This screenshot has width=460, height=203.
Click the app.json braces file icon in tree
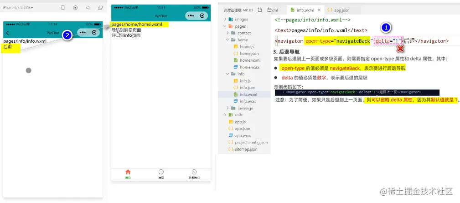(231, 129)
